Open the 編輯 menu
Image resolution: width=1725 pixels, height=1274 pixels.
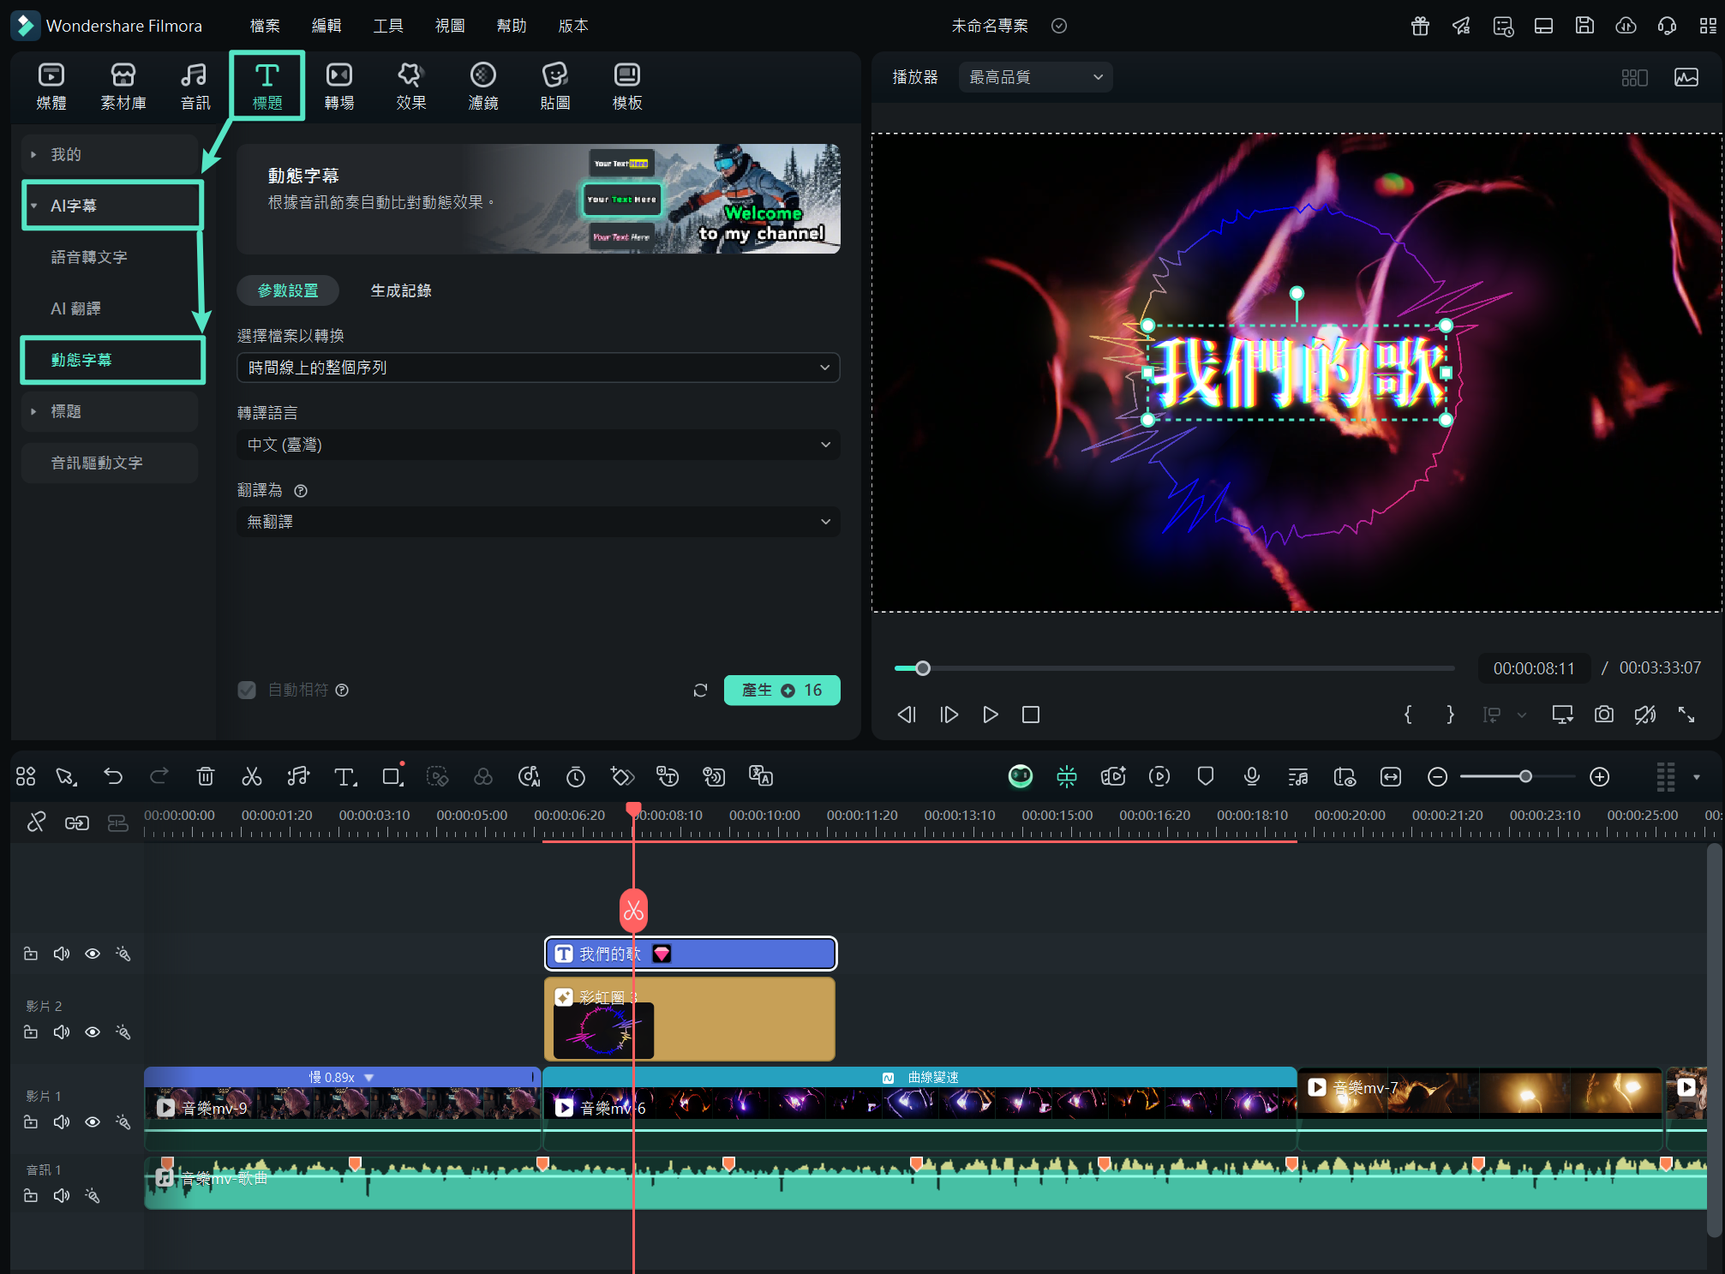[x=326, y=26]
